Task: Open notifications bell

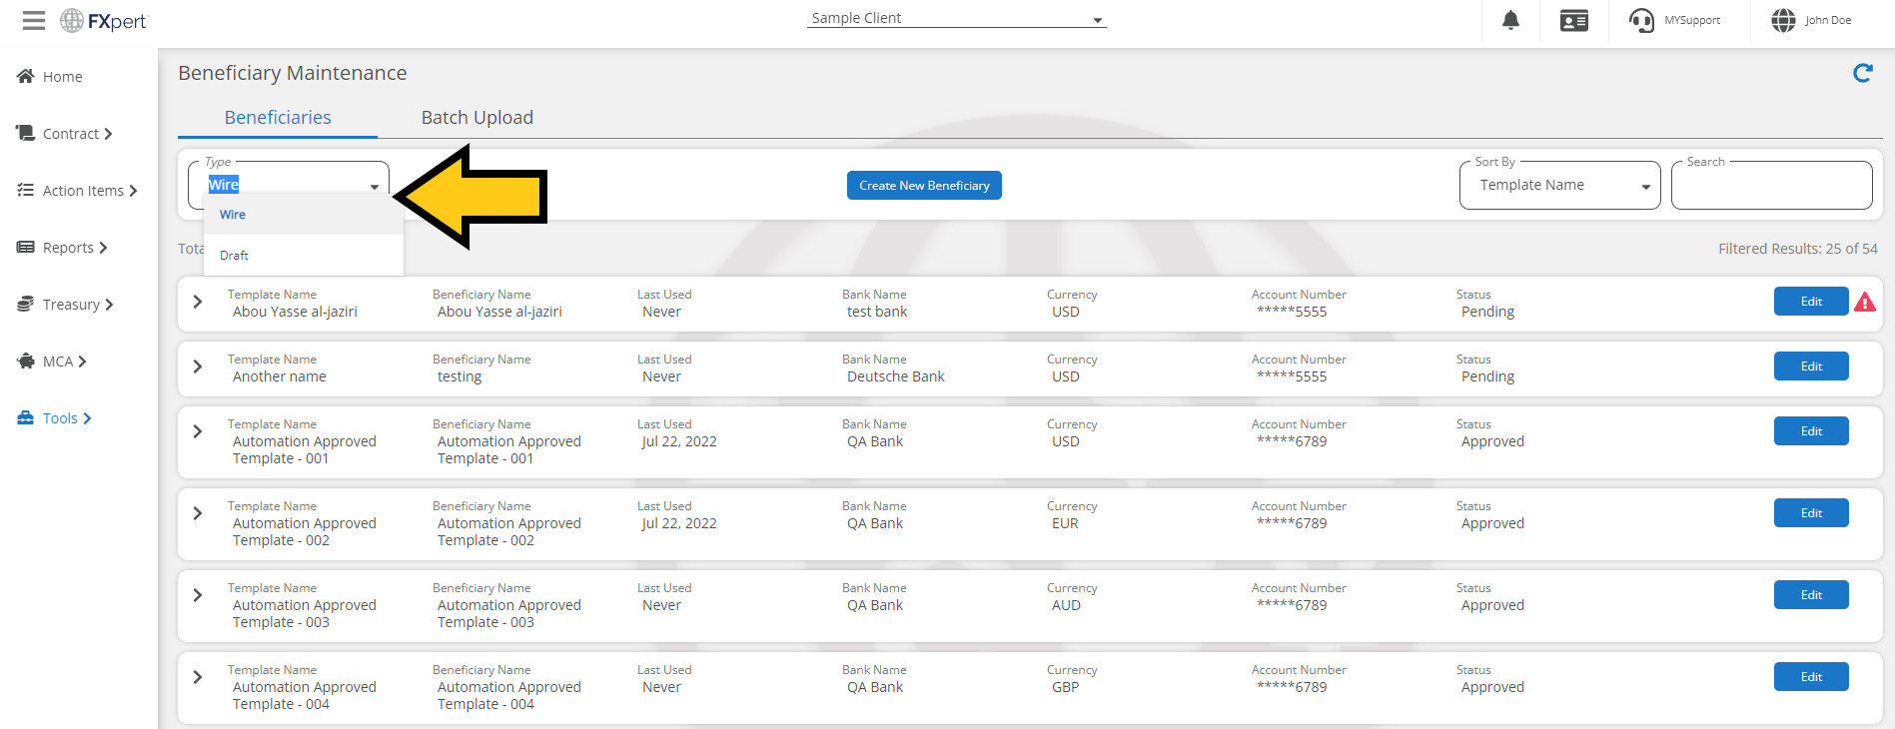Action: [1510, 20]
